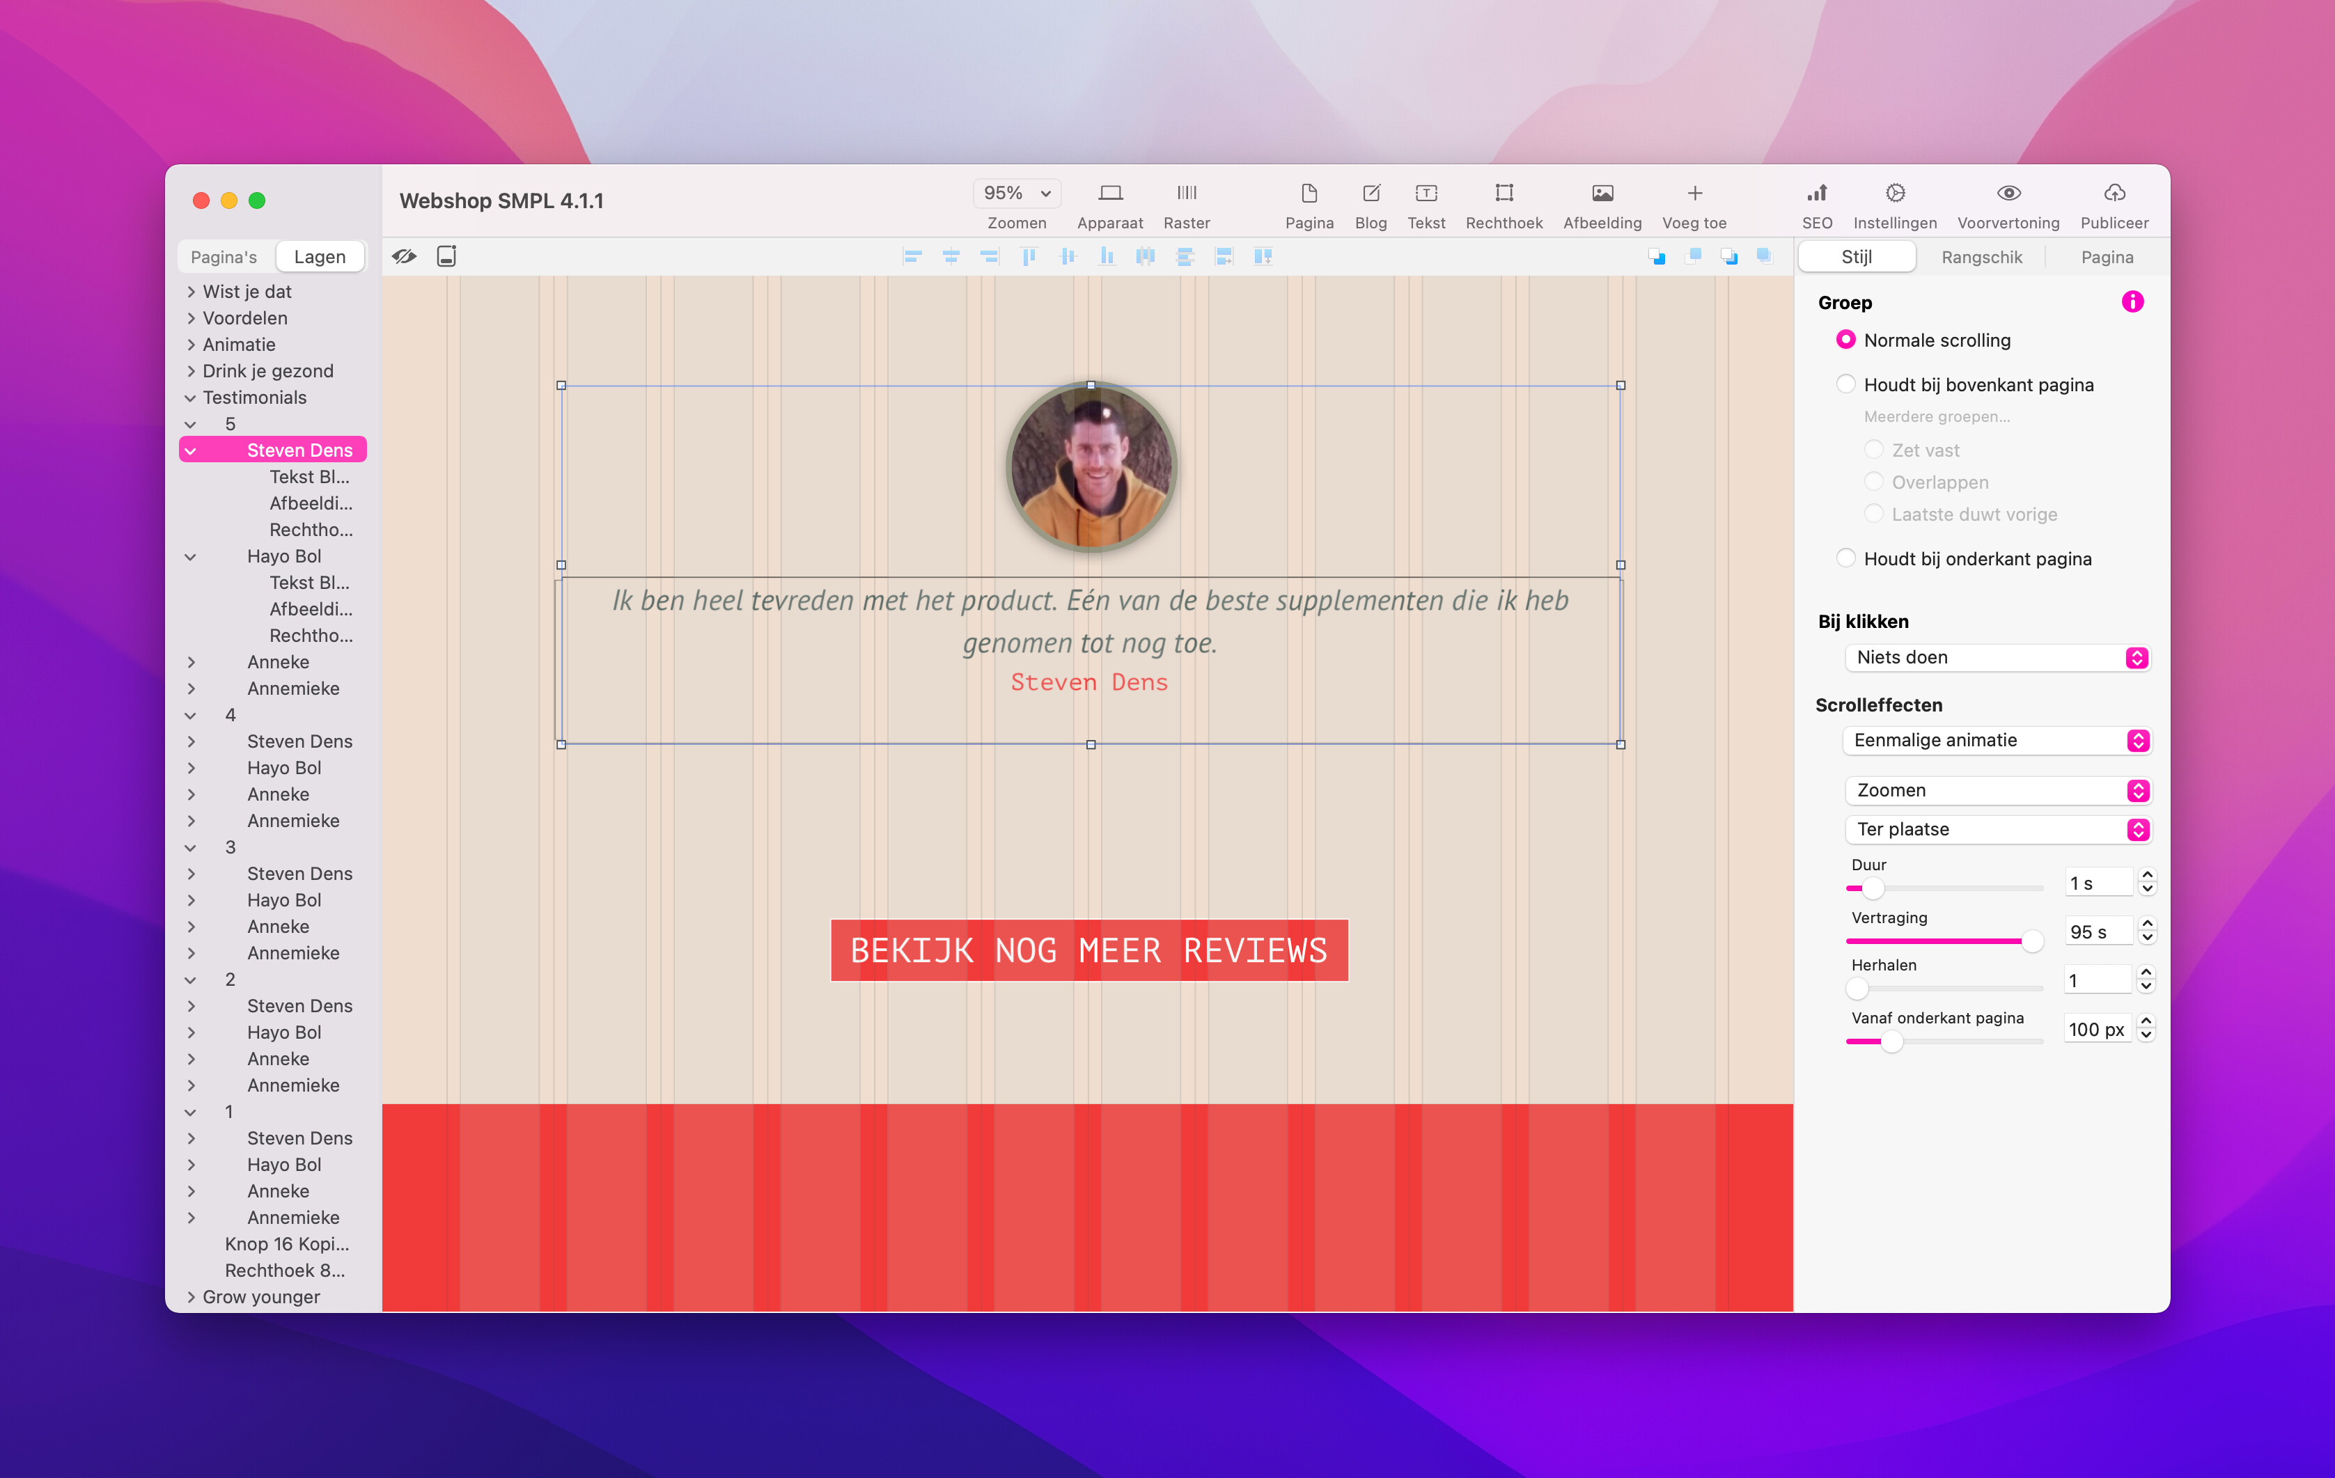Align objects to bottom edges
This screenshot has height=1478, width=2335.
click(x=1107, y=256)
